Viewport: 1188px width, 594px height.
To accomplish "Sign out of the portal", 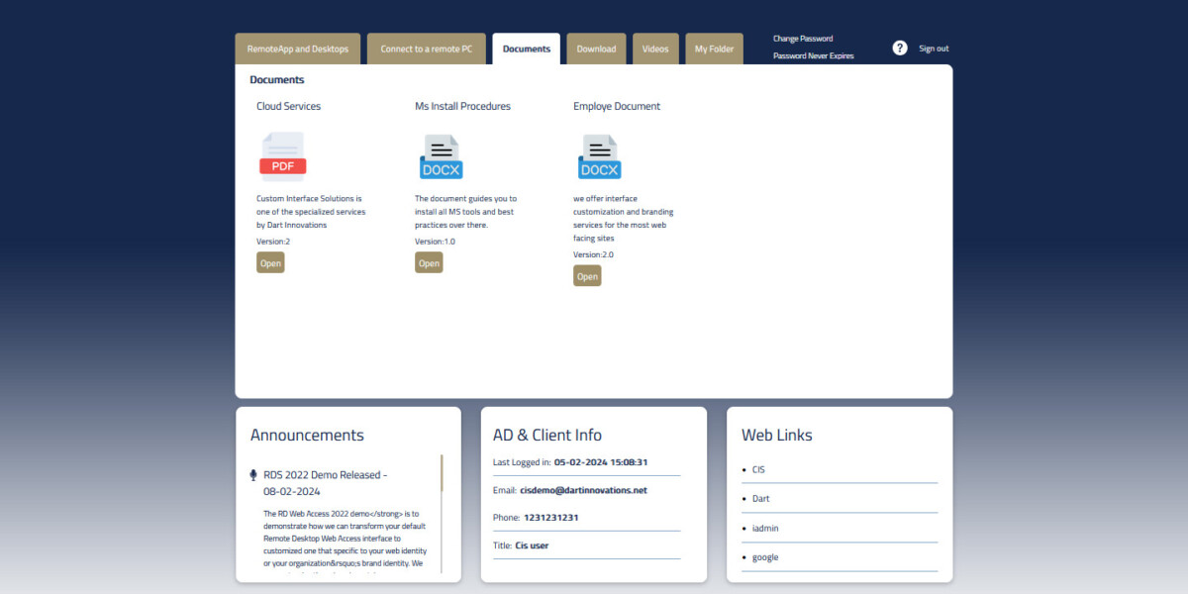I will pos(933,49).
